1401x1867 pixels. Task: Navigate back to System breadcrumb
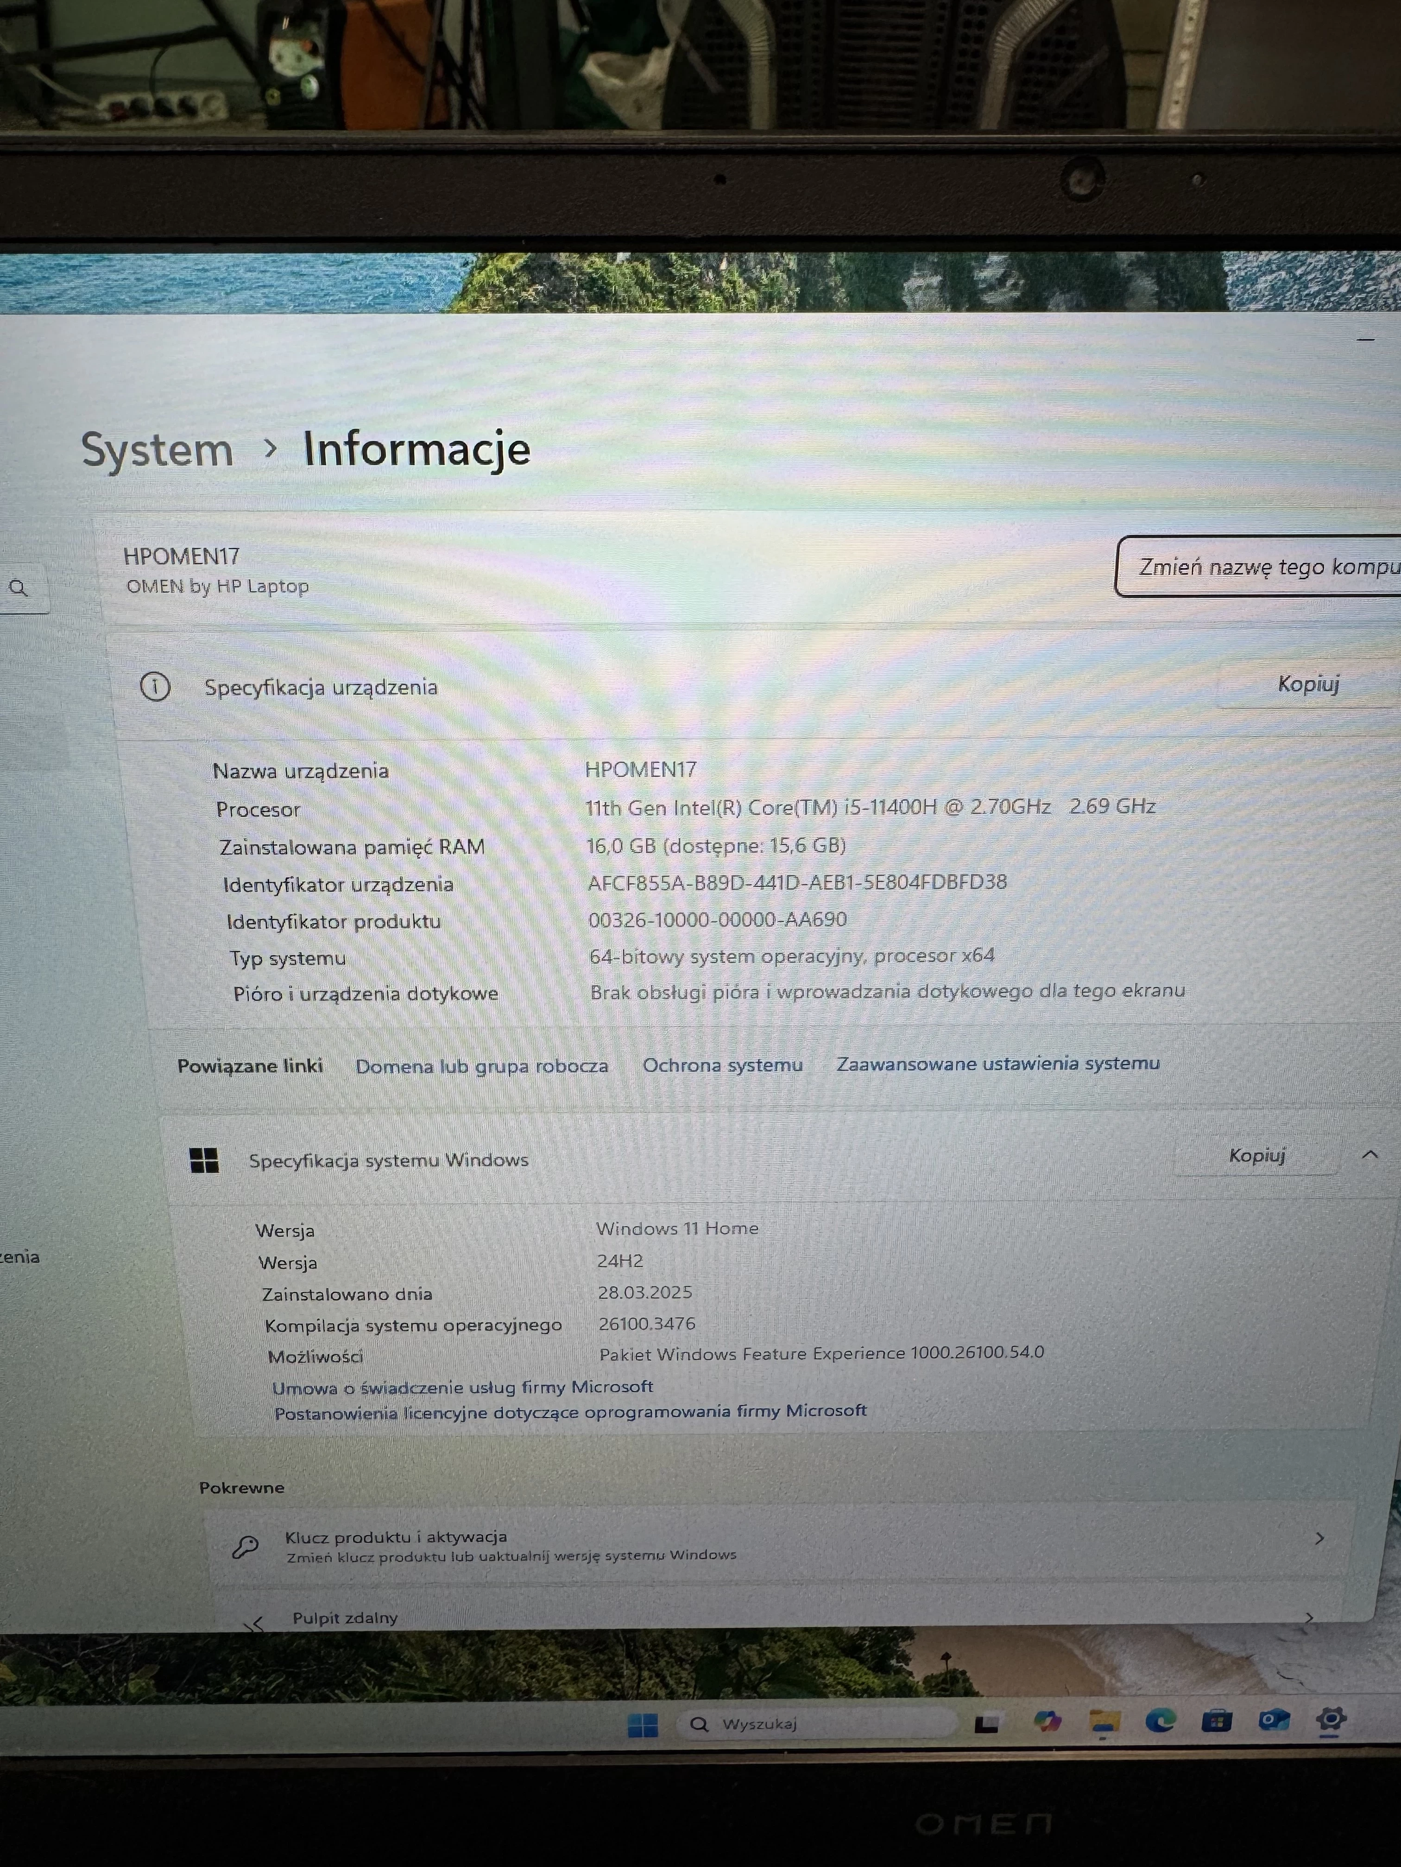tap(157, 449)
